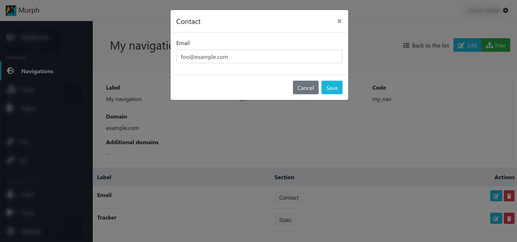Screen dimensions: 517x242
Task: Close the Contact dialog with the X
Action: [x=339, y=21]
